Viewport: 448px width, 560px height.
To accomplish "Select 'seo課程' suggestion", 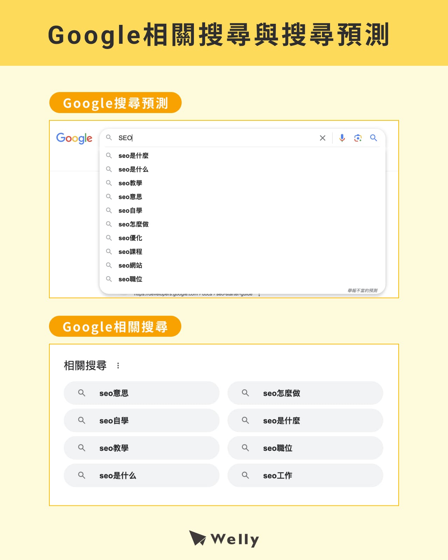I will point(242,252).
